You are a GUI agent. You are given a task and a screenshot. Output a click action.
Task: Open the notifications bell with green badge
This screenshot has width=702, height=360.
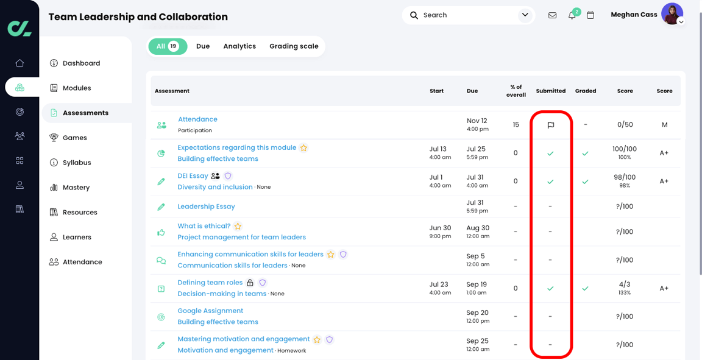click(x=572, y=15)
